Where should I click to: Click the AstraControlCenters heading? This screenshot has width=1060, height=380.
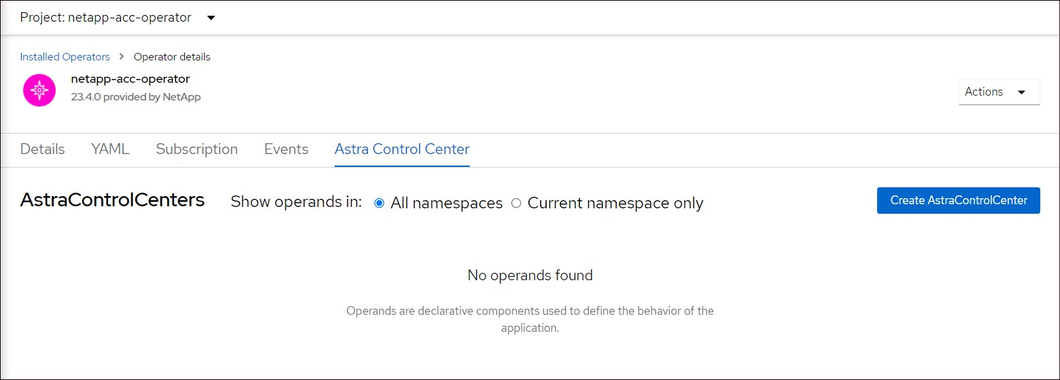click(112, 200)
